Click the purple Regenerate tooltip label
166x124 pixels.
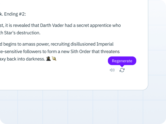122,61
